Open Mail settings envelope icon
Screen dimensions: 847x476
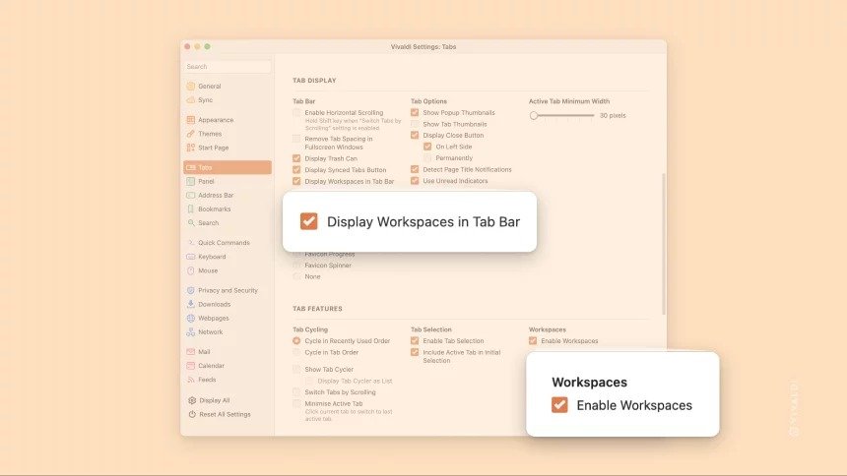[191, 352]
